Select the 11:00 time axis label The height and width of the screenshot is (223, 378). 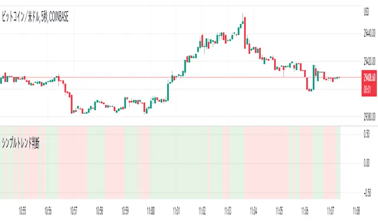point(151,211)
